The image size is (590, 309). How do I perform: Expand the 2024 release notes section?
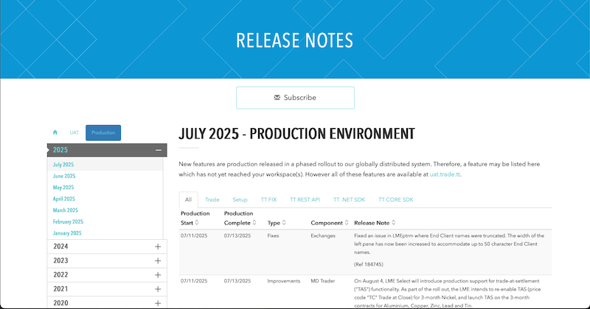pyautogui.click(x=158, y=246)
